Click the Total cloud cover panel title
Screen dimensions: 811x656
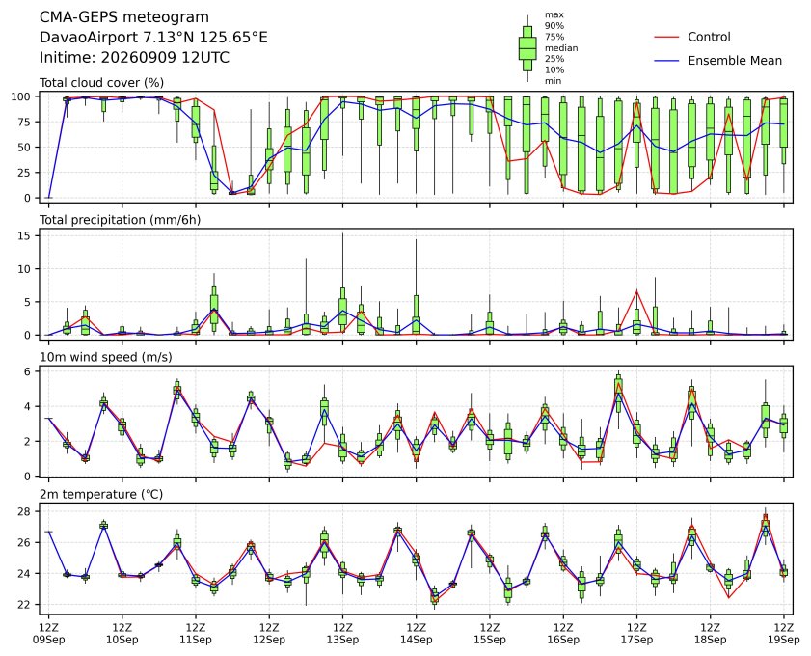pos(102,83)
